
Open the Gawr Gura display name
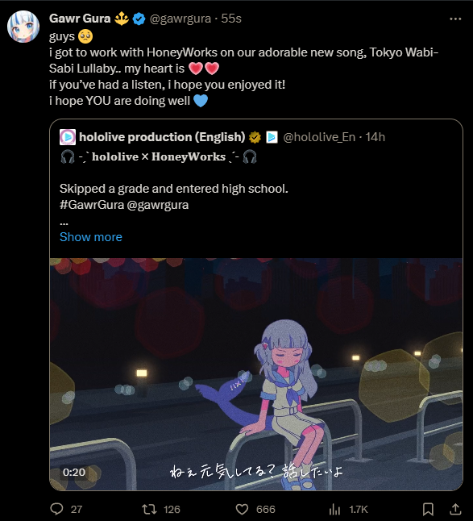click(x=80, y=19)
